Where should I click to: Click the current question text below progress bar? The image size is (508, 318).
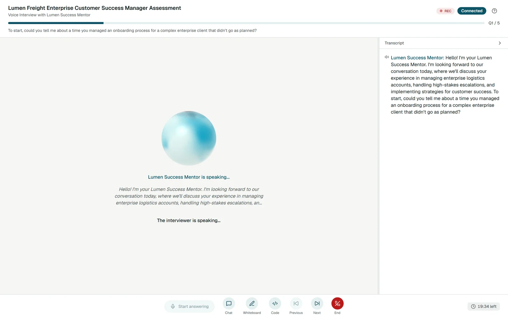[132, 30]
